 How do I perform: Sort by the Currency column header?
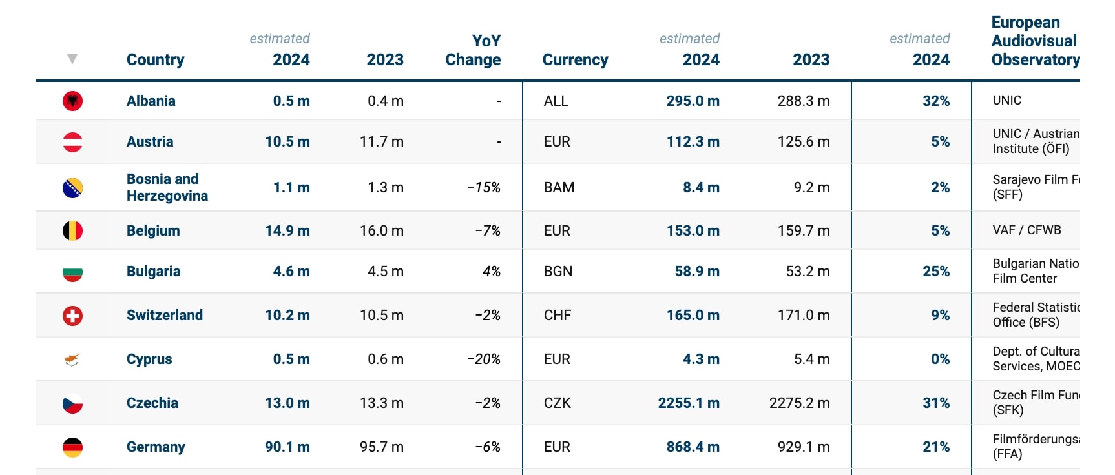click(575, 60)
